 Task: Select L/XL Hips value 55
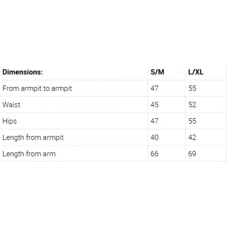(192, 121)
